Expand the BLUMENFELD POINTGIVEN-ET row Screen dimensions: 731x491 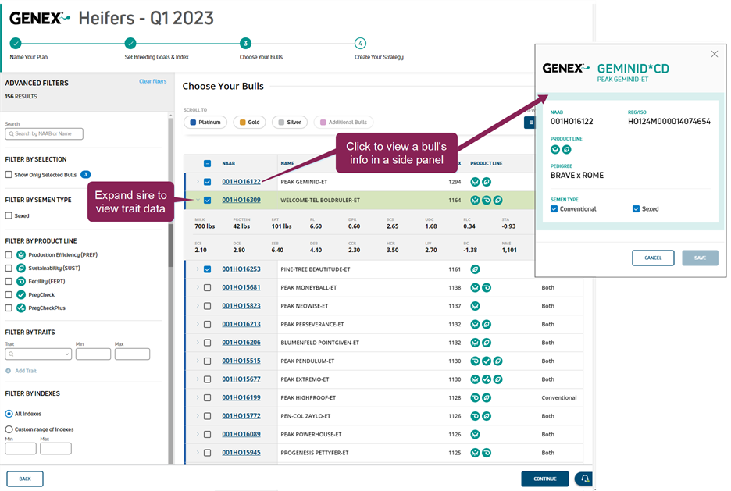198,343
